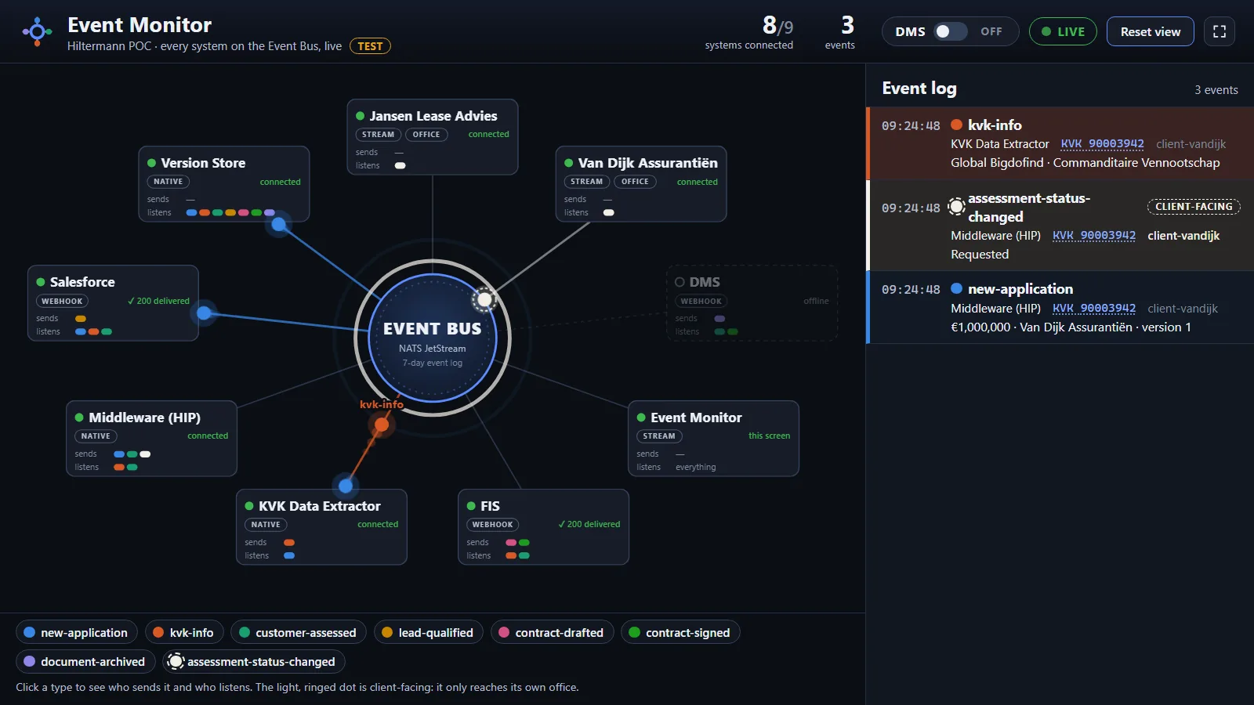Click the 8/9 systems connected counter
The width and height of the screenshot is (1254, 705).
(x=749, y=33)
